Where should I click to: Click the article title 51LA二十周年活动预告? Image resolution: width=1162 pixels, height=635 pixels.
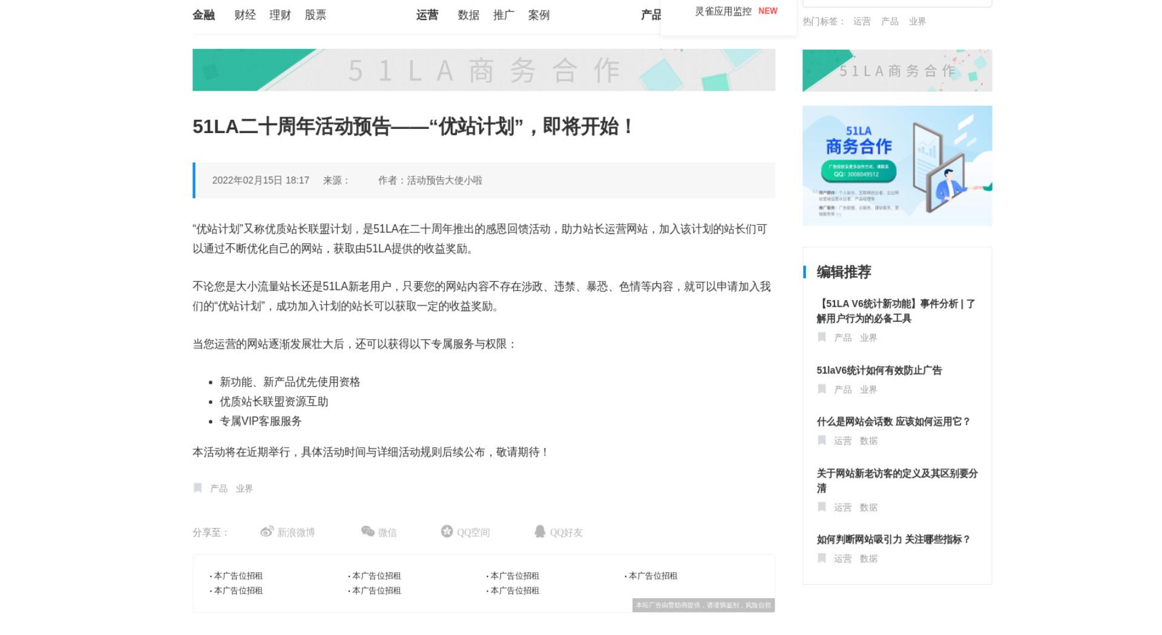pyautogui.click(x=413, y=126)
